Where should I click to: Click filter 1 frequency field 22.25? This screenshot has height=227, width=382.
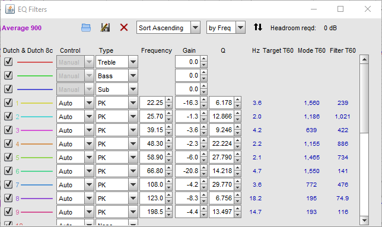[152, 103]
